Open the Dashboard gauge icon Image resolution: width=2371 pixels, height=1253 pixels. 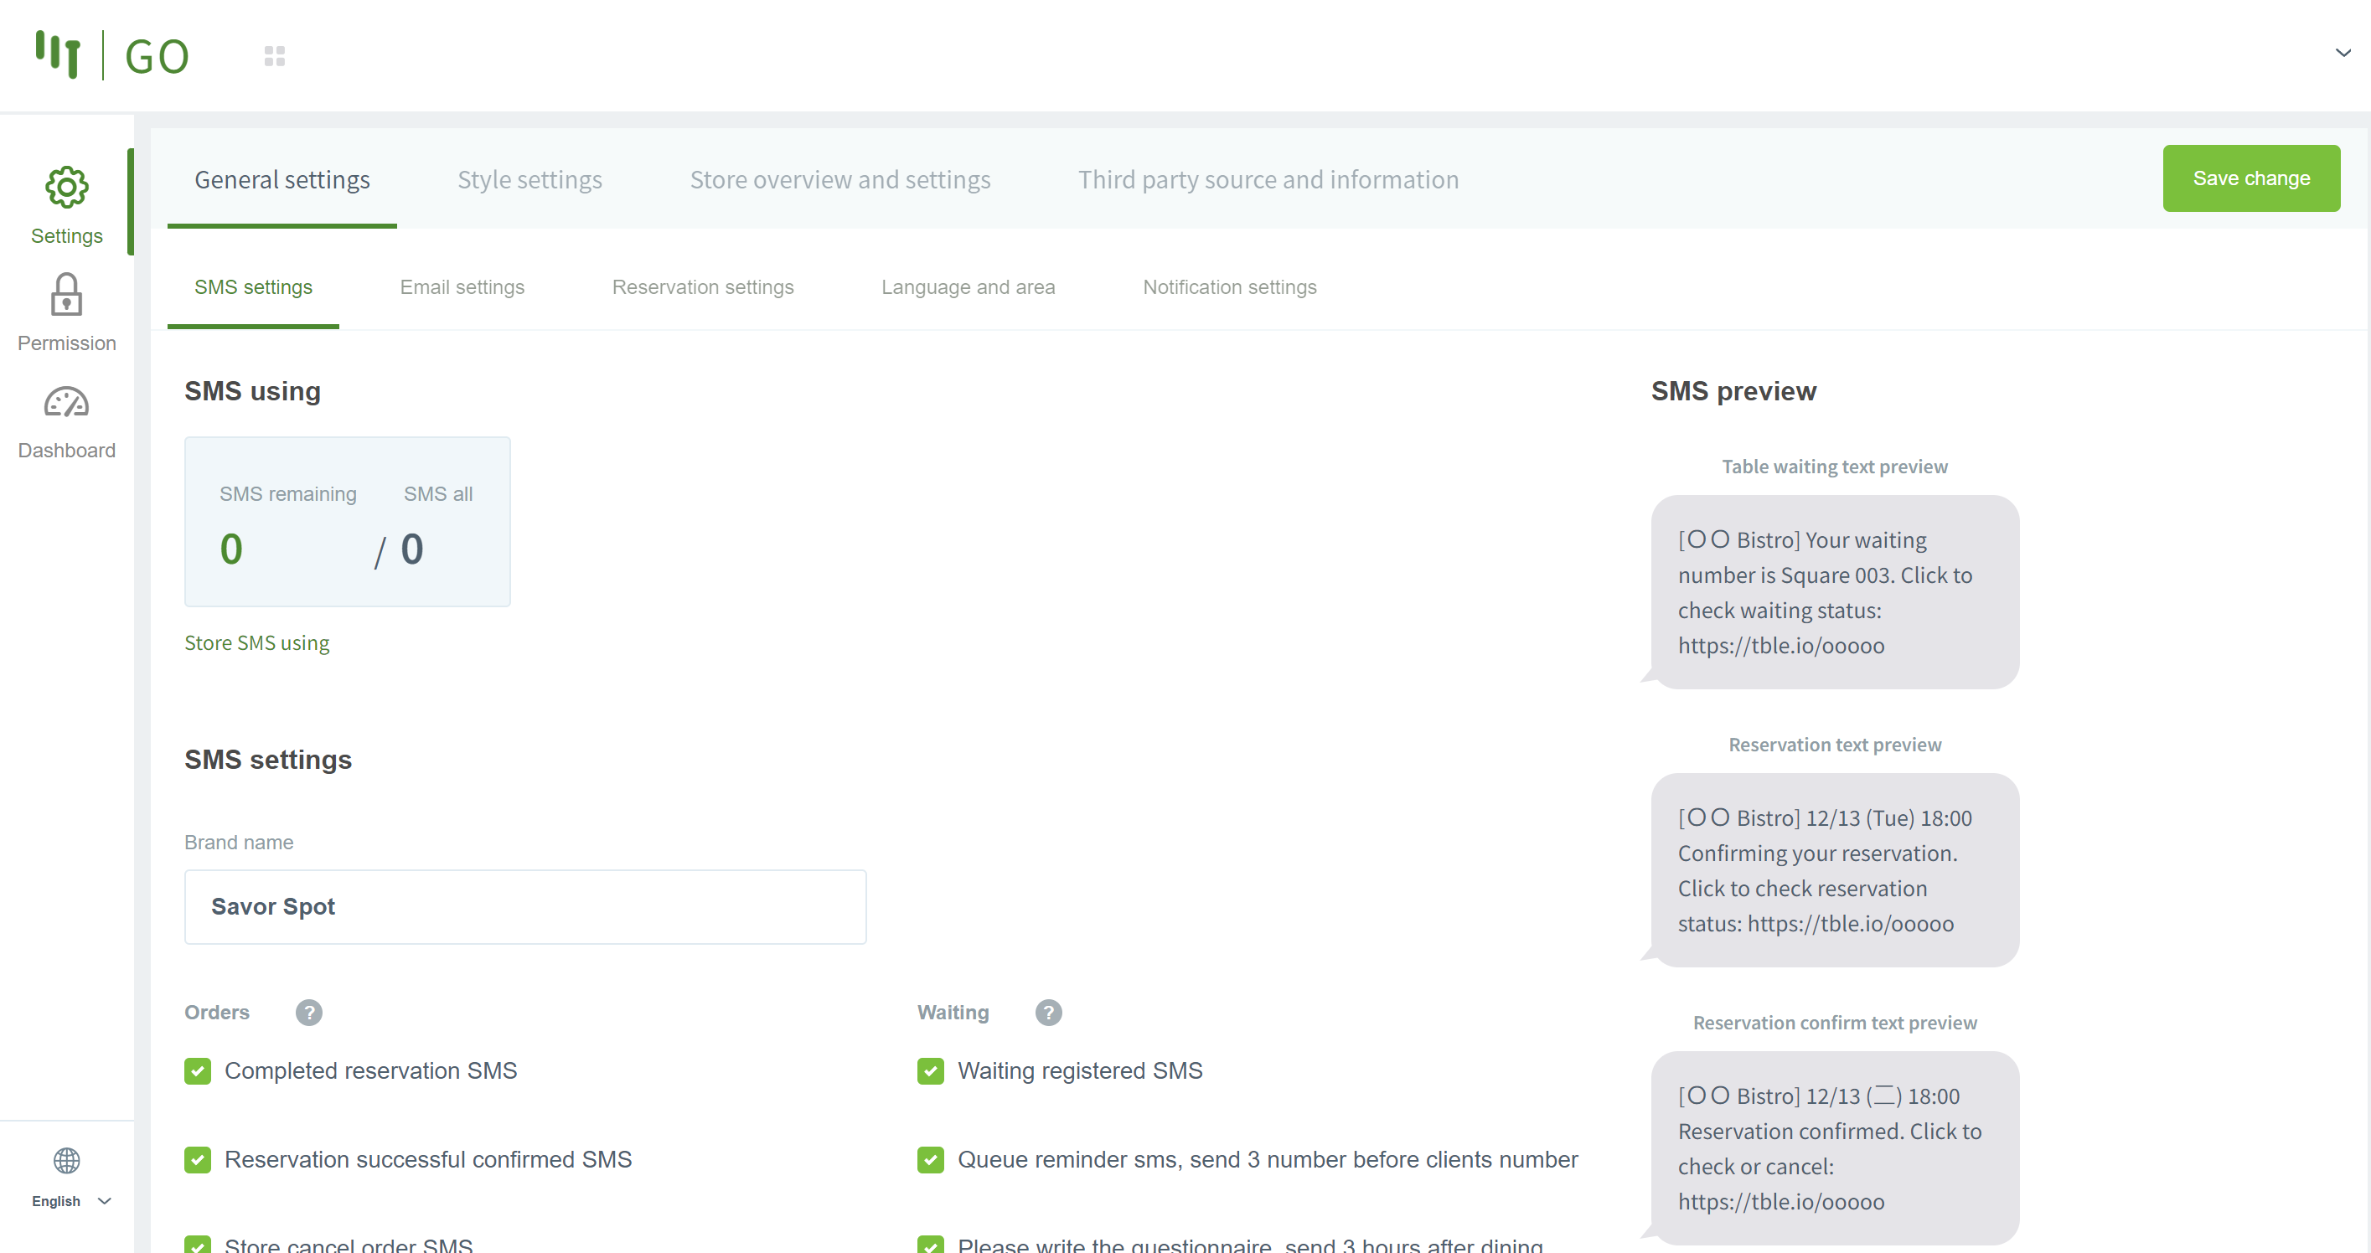coord(66,403)
